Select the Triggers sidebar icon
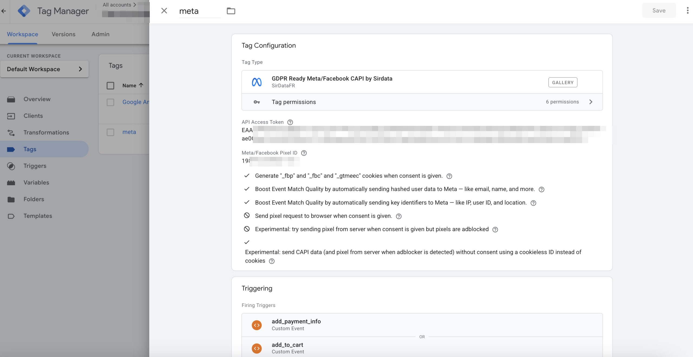 tap(11, 166)
